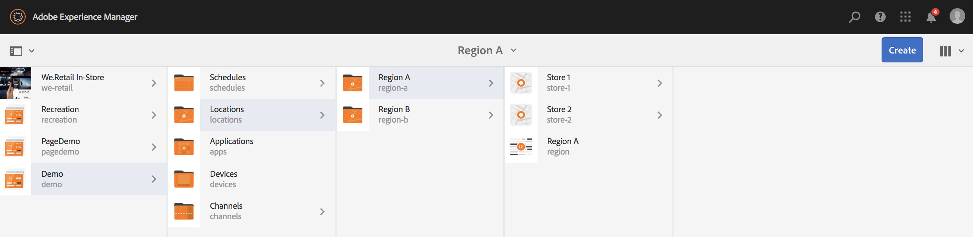The height and width of the screenshot is (237, 973).
Task: Open the notifications bell icon
Action: point(931,17)
